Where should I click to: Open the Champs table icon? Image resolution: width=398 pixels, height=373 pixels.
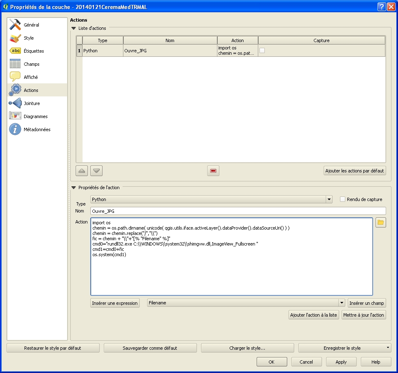coord(15,64)
